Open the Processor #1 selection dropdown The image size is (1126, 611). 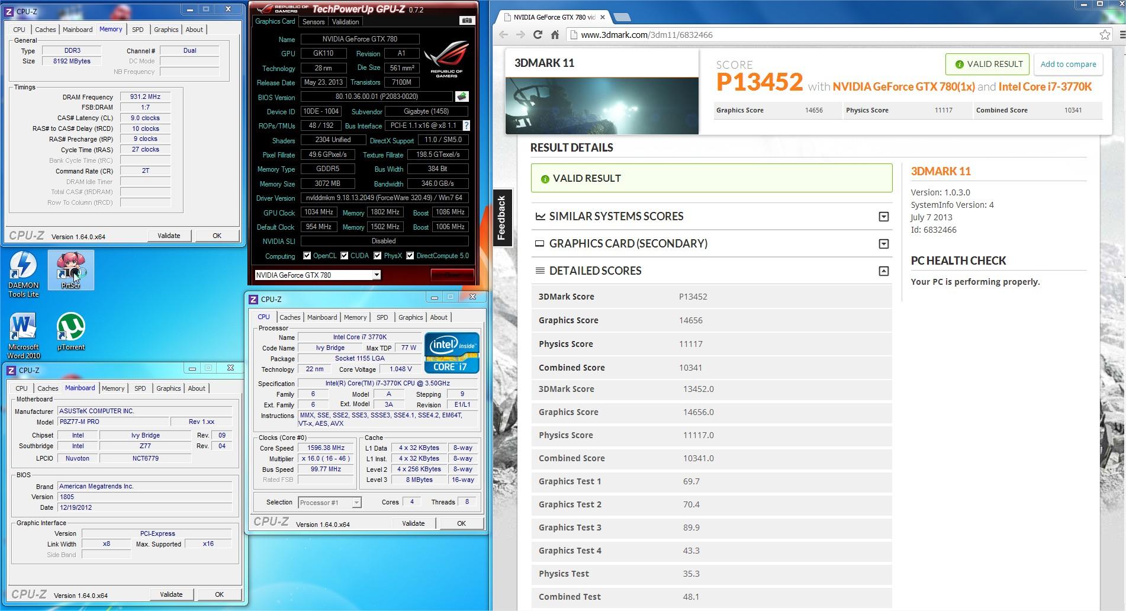tap(356, 503)
